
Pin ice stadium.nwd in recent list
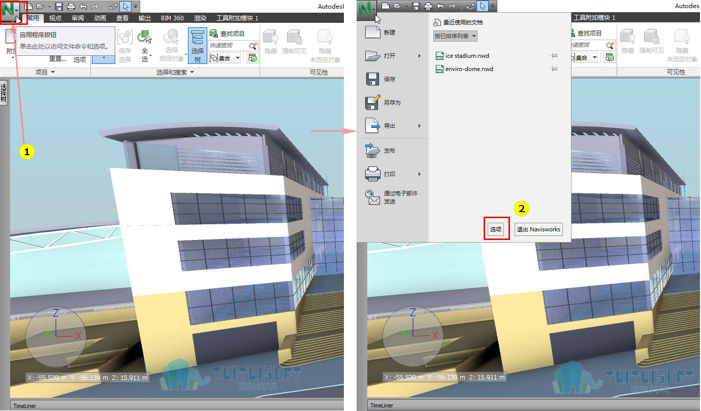click(x=554, y=56)
